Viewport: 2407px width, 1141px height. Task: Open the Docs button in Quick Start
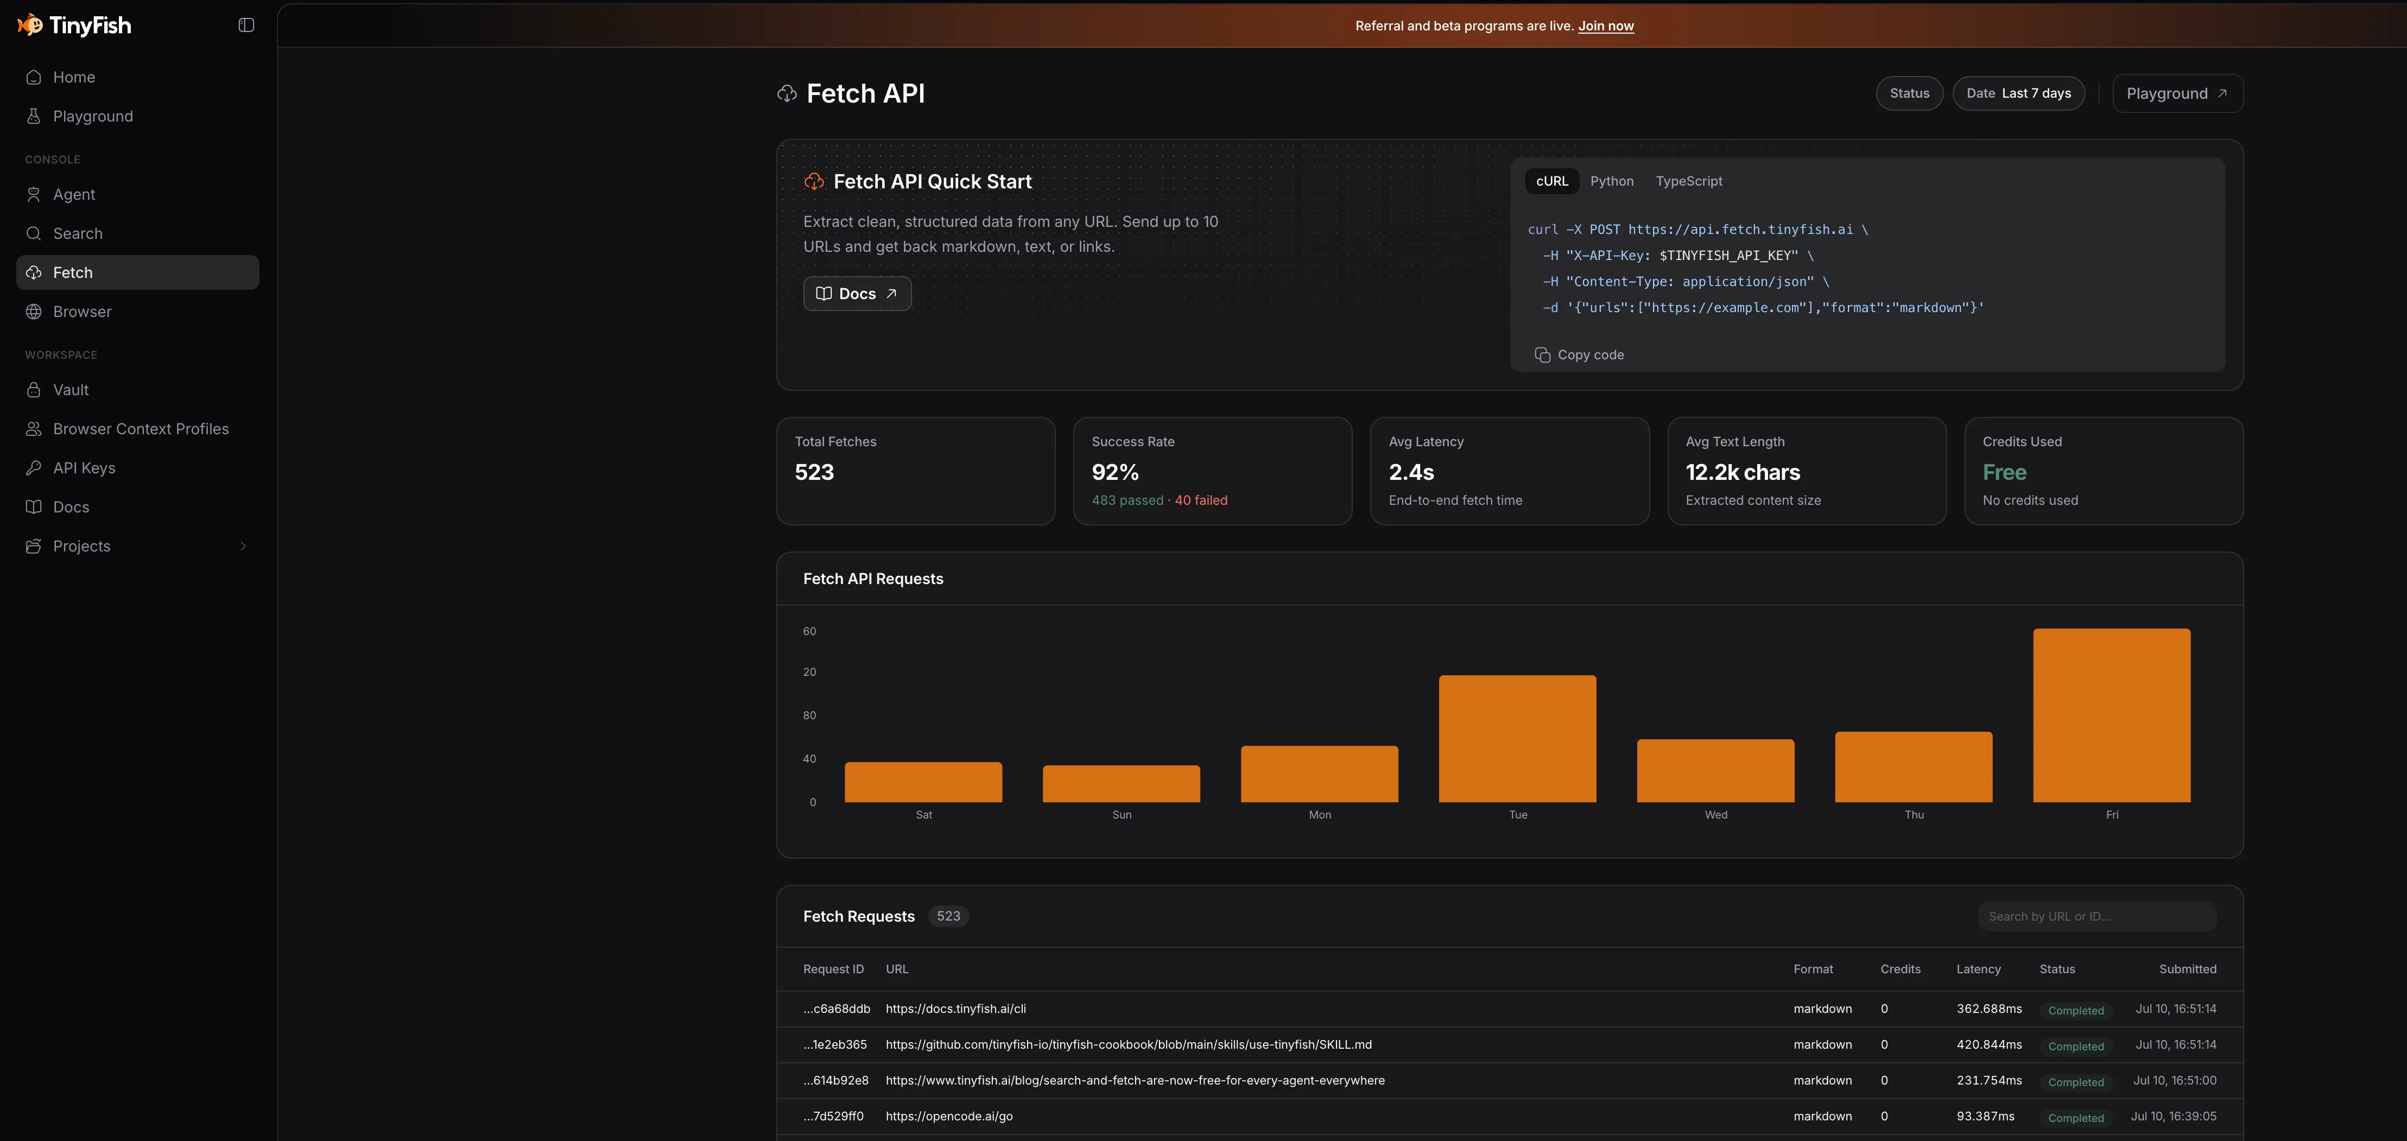[857, 294]
